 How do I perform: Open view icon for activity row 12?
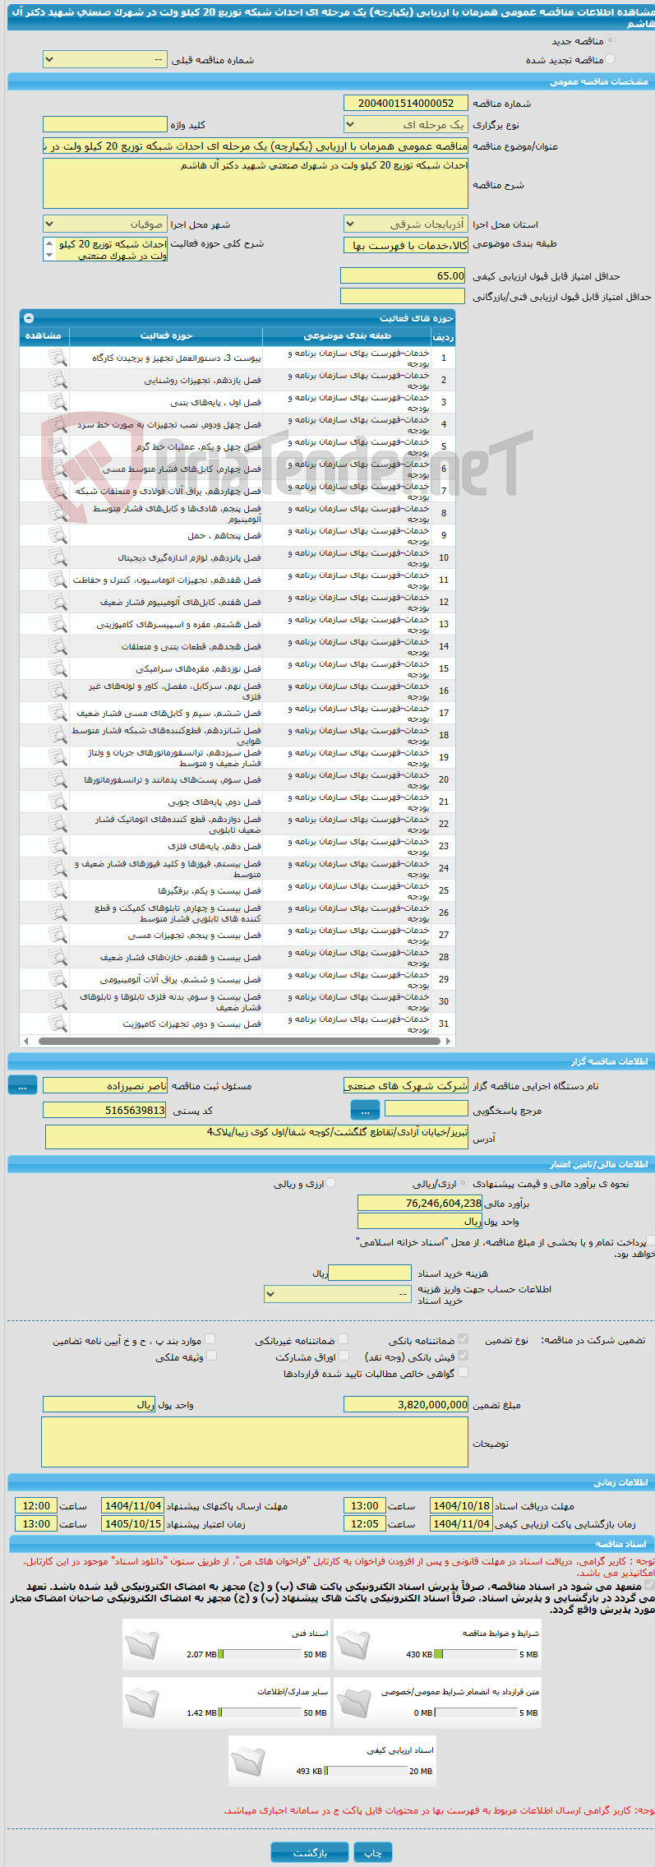click(57, 601)
